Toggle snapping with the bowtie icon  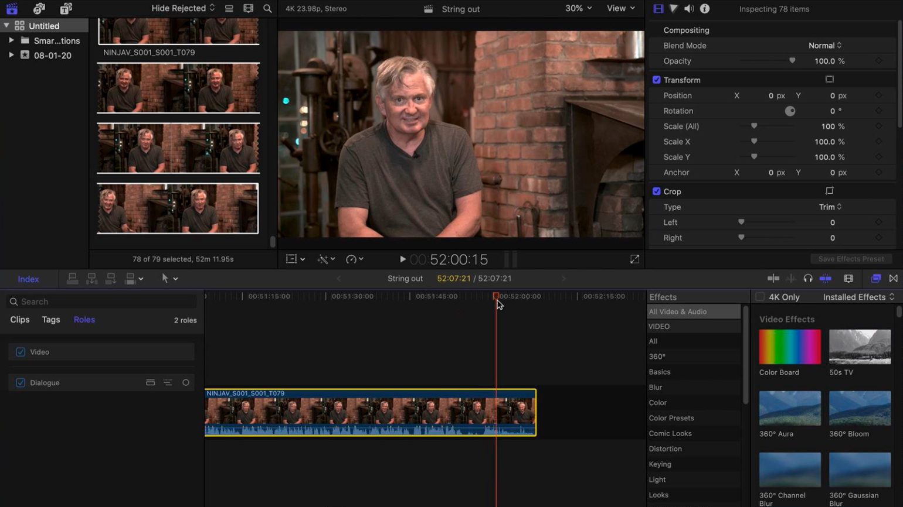click(x=893, y=278)
